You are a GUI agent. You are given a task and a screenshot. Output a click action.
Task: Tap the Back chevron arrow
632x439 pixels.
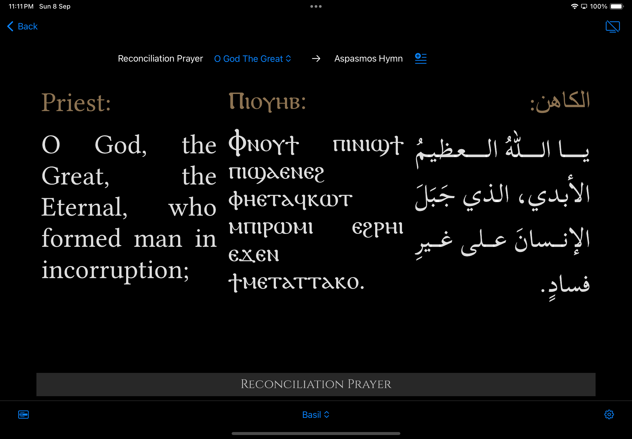point(10,27)
